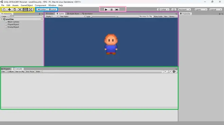Switch to the Scene tab
224x125 pixels.
(50, 13)
